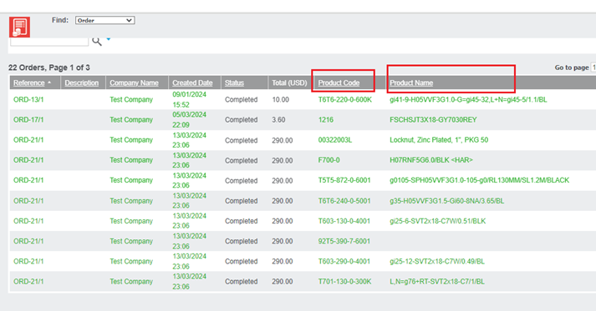Screen dimensions: 596x311
Task: Sort by the Product Code column header
Action: 339,83
